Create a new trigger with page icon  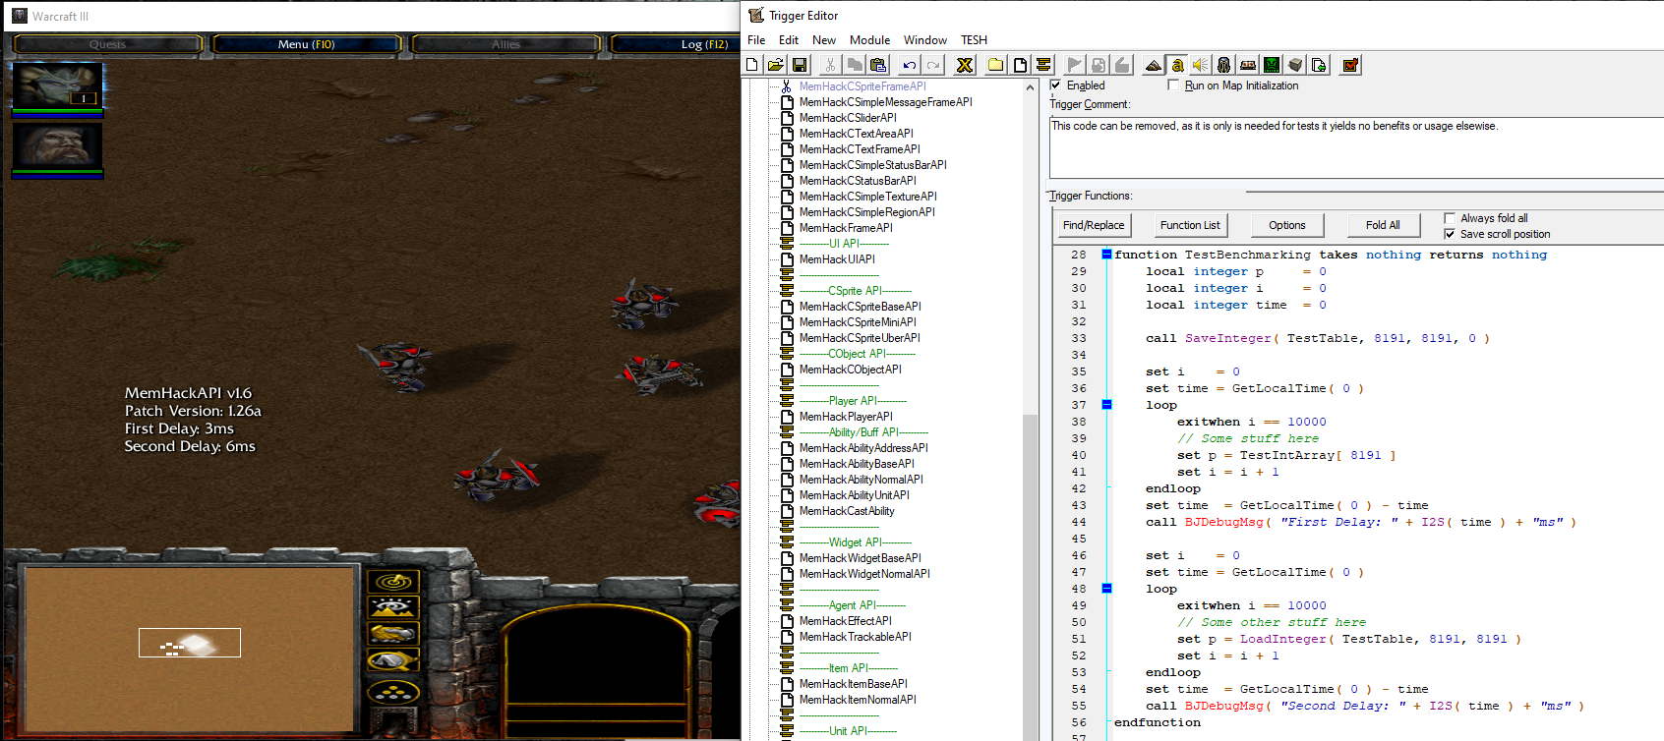pos(1020,65)
